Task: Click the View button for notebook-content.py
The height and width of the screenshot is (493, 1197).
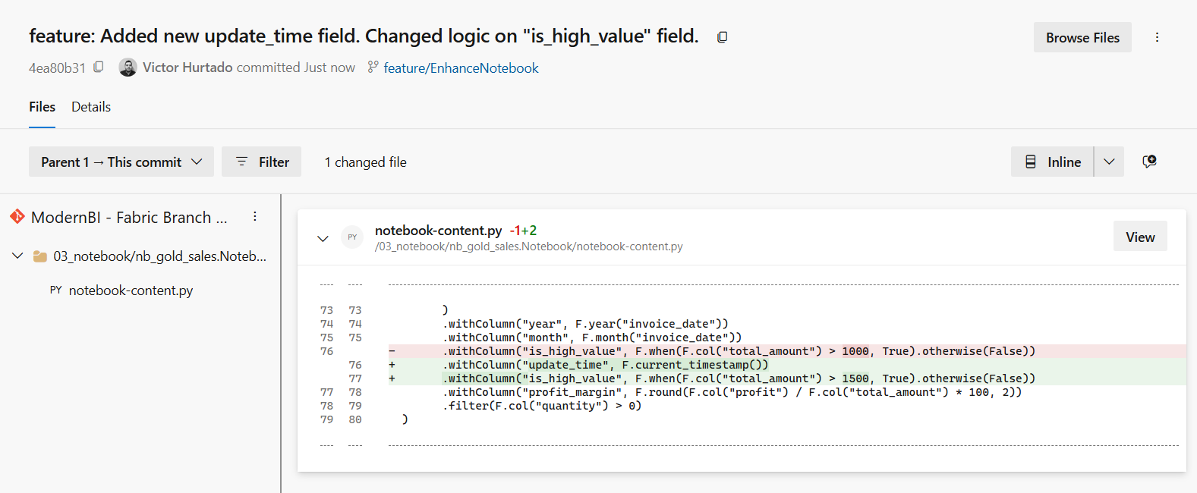Action: click(1140, 237)
